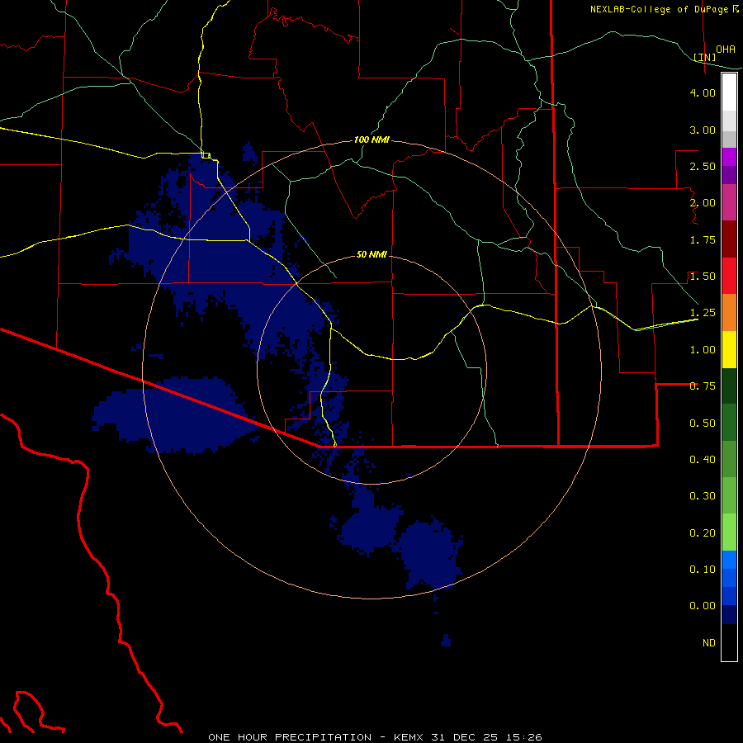Click the darkest green 0.75 legend swatch
This screenshot has width=743, height=743.
[729, 386]
